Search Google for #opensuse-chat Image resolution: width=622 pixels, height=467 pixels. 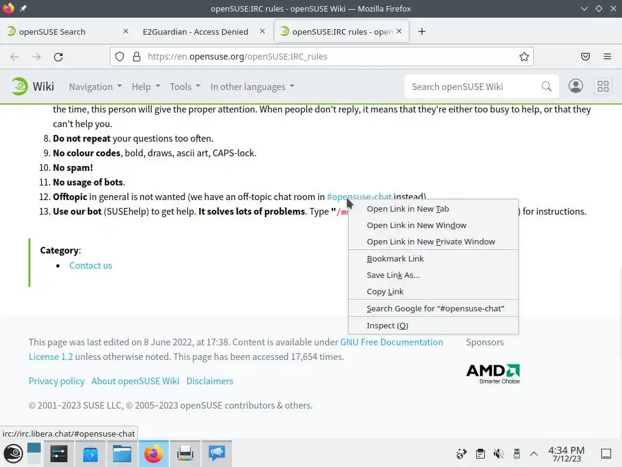tap(433, 308)
